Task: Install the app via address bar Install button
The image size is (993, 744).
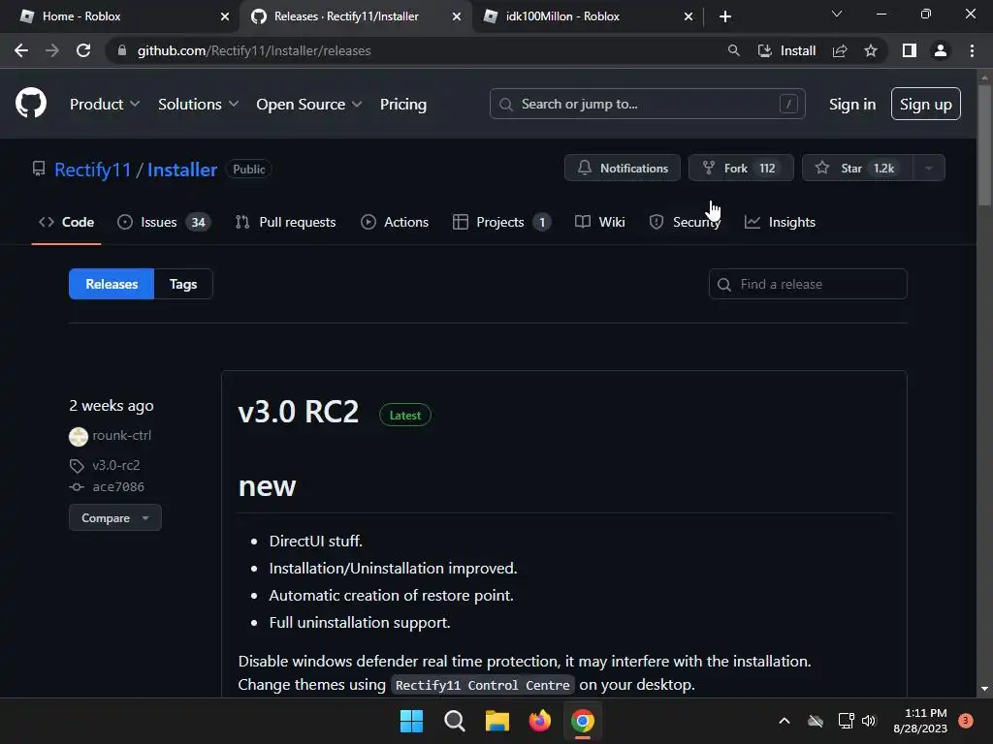Action: [x=786, y=50]
